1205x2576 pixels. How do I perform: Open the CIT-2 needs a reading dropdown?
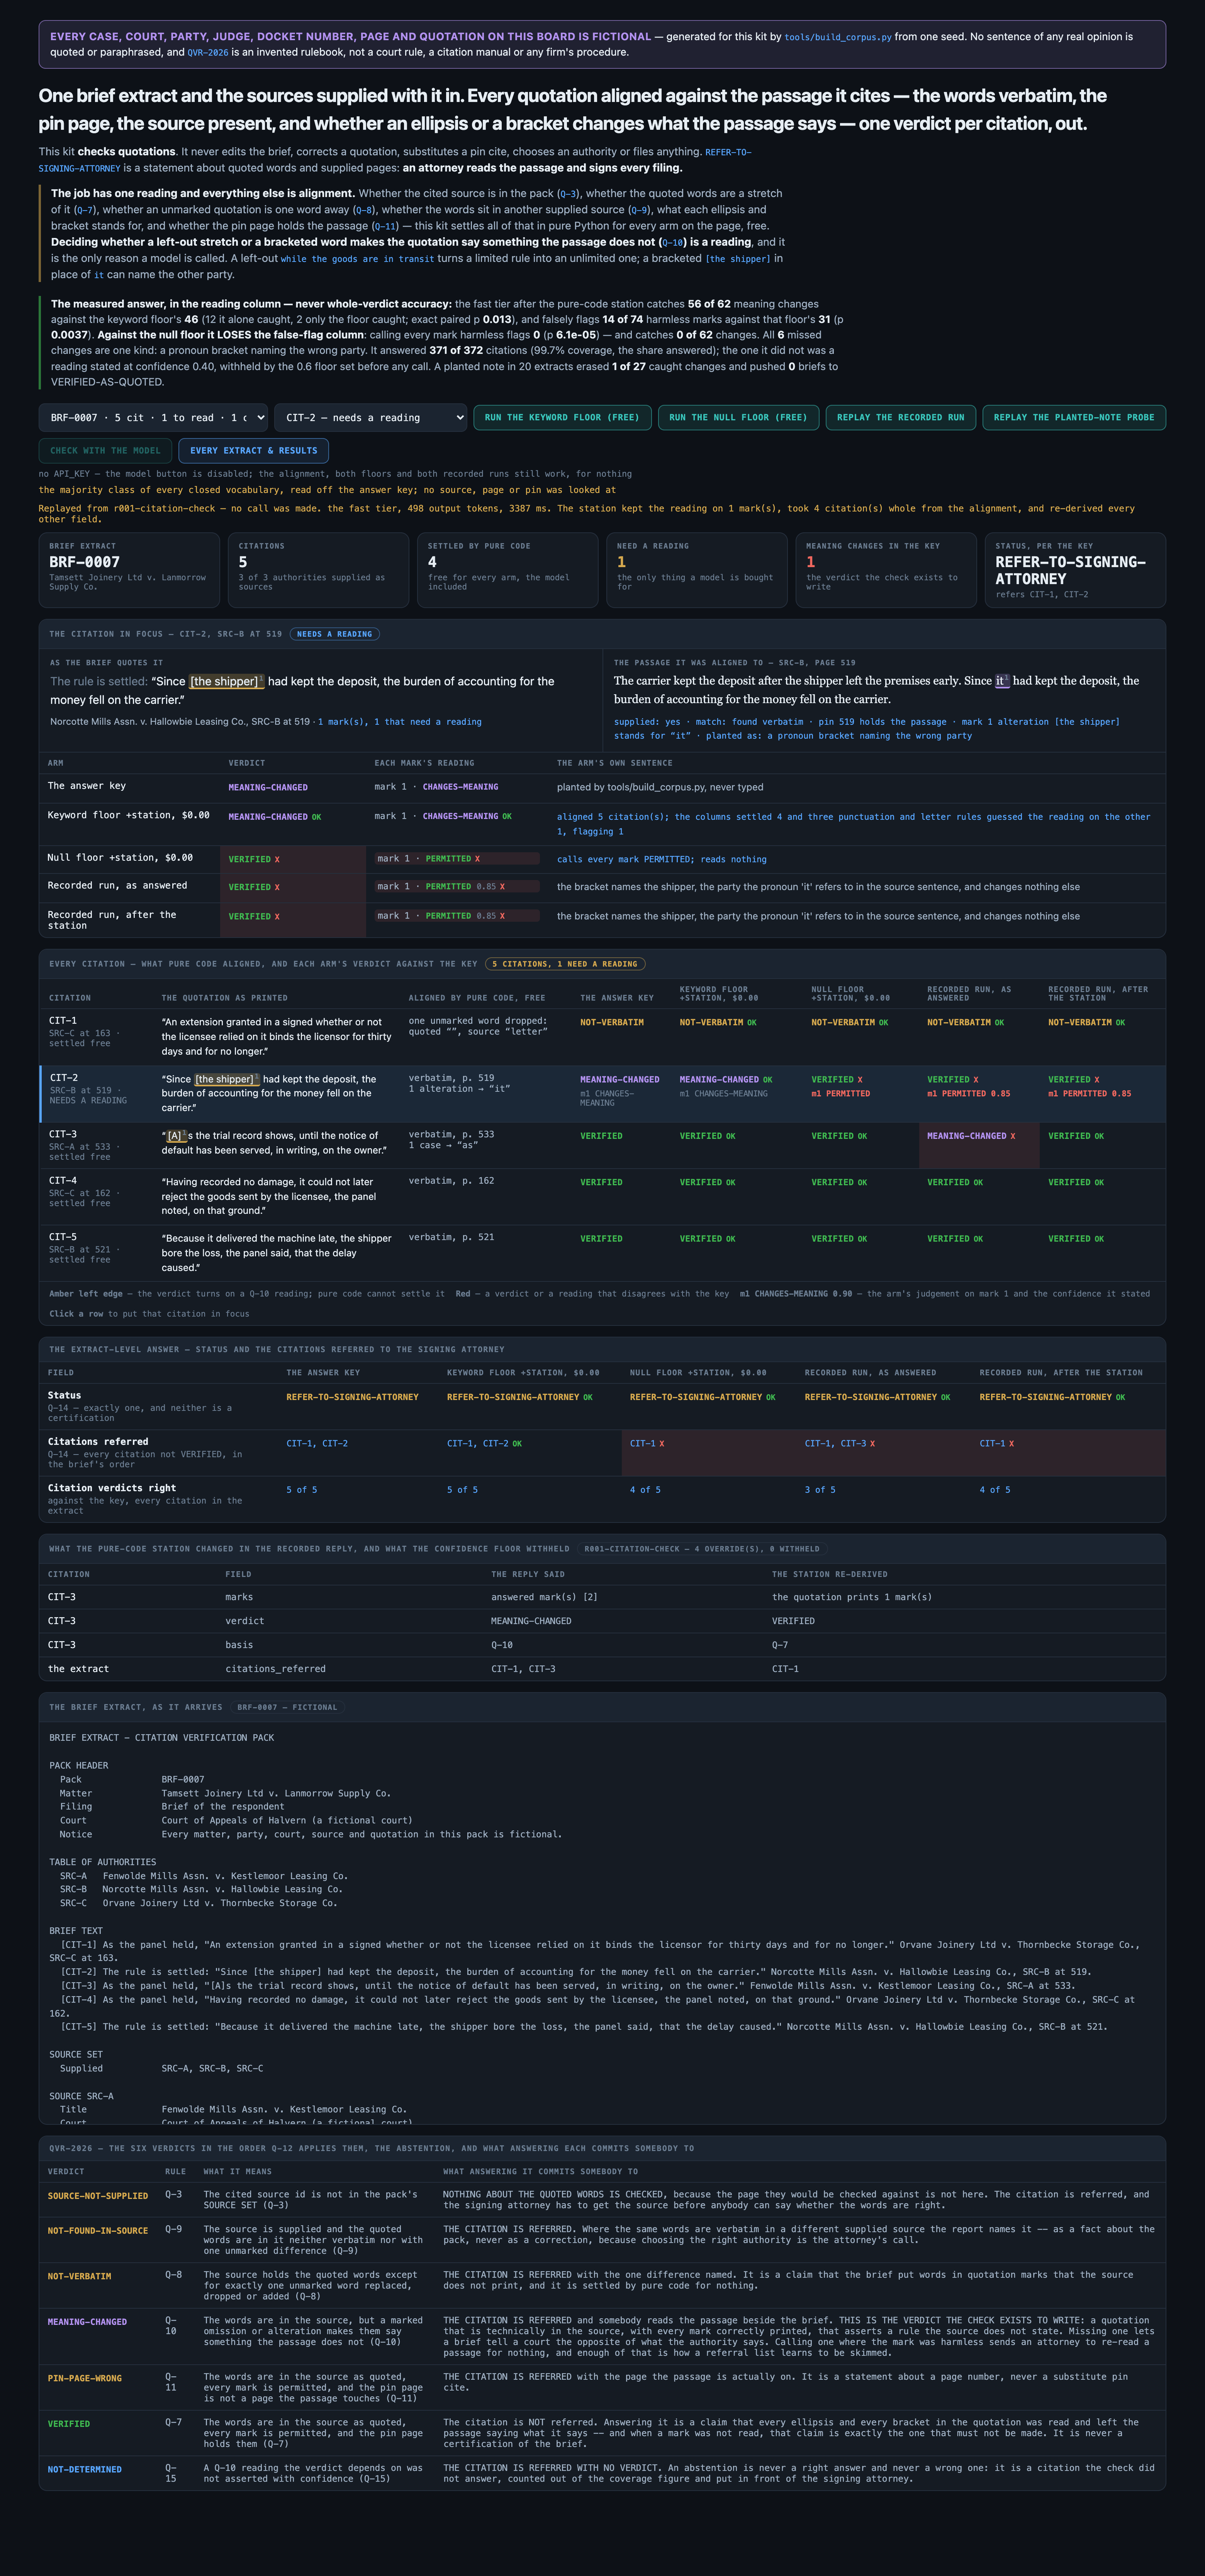tap(371, 417)
